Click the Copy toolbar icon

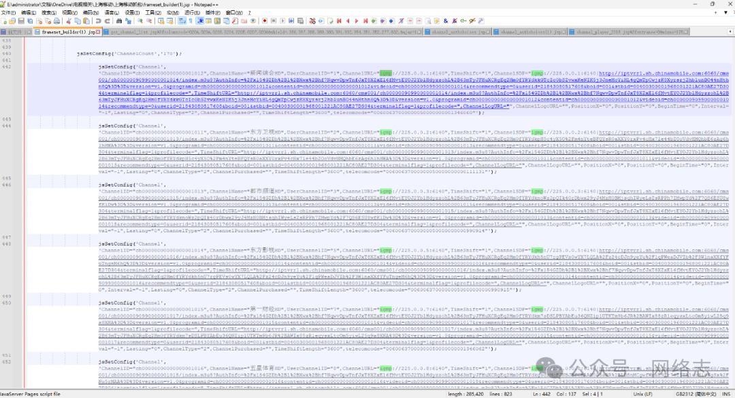pyautogui.click(x=78, y=21)
